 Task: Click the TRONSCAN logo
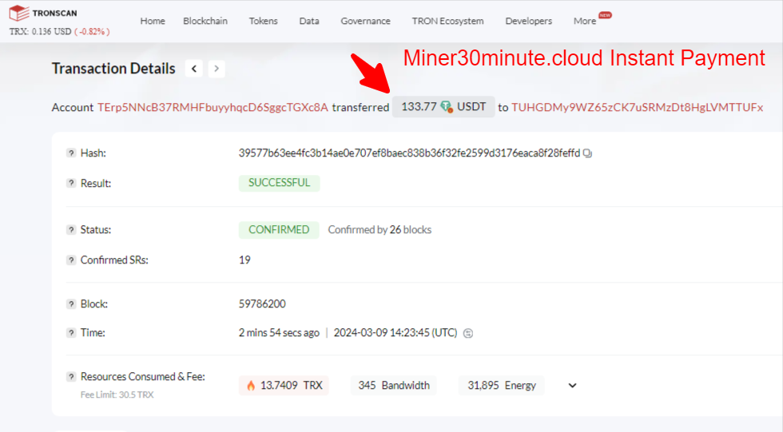[43, 13]
